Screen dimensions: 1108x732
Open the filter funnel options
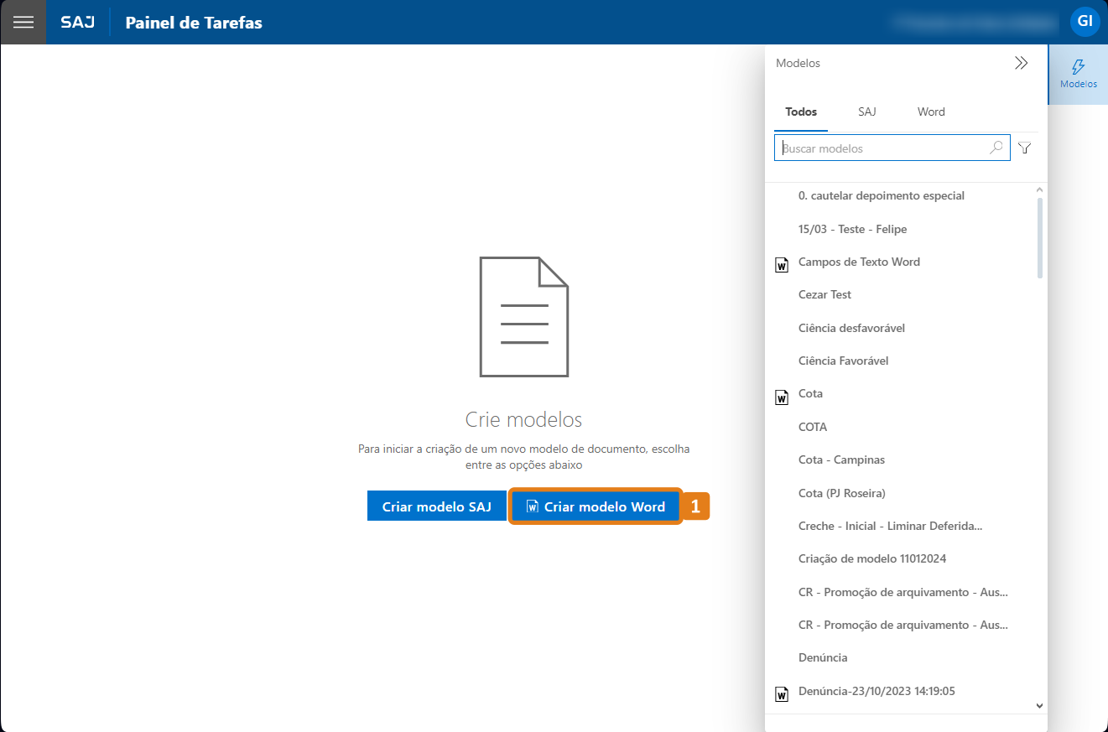[x=1024, y=148]
